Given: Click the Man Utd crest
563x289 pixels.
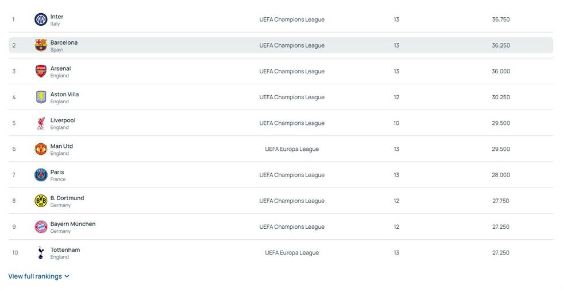Looking at the screenshot, I should tap(41, 149).
